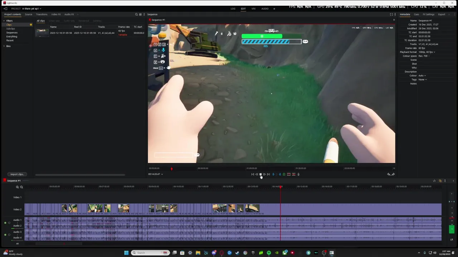Jump to the sequence end in the viewer

point(268,174)
